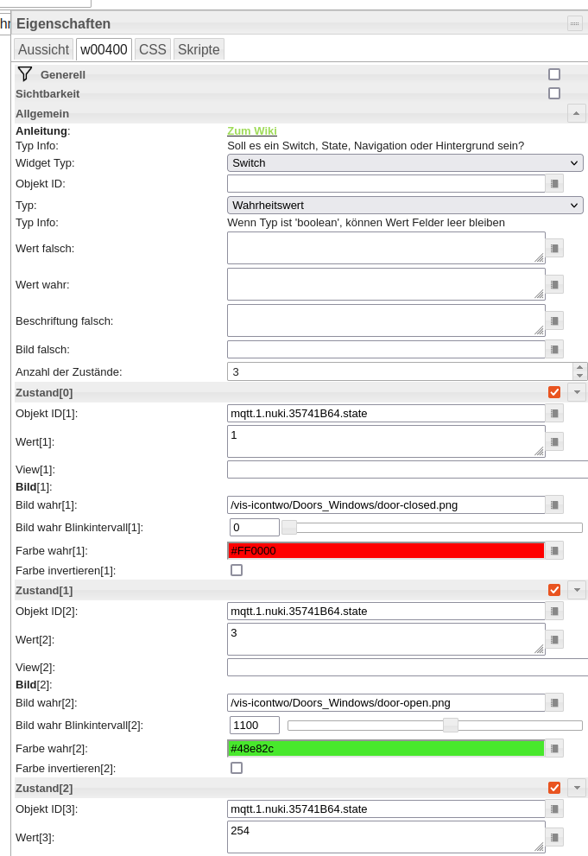
Task: Open editor button for Wert wahr
Action: [x=554, y=284]
